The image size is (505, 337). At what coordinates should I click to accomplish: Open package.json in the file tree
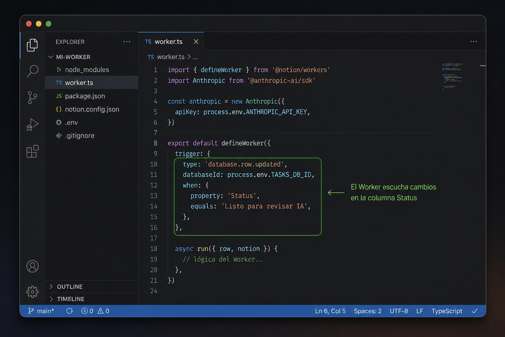pyautogui.click(x=92, y=96)
